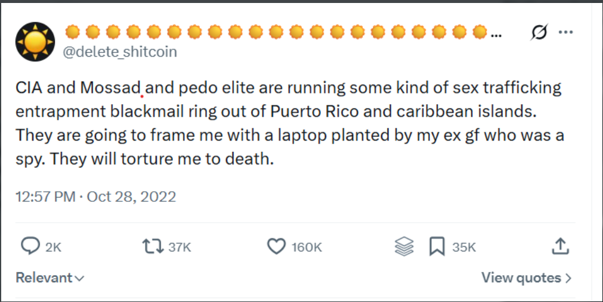Click the 35K bookmarks count
Viewport: 603px width, 302px height.
click(464, 247)
